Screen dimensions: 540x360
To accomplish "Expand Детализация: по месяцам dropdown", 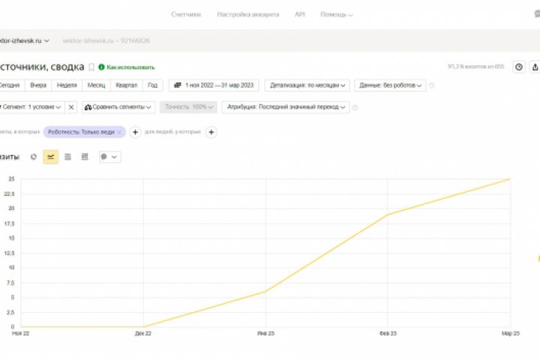I will pos(307,85).
